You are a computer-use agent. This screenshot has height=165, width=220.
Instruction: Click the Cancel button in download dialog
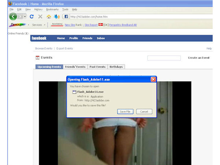pyautogui.click(x=144, y=111)
